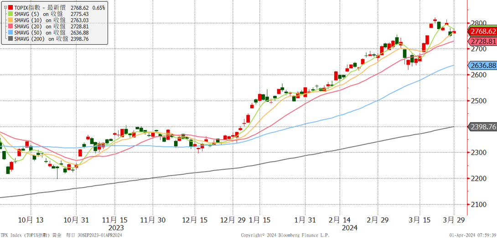497x238 pixels.
Task: Click the 'TPX Index (TOPIX指數)' footer text
Action: tap(26, 235)
